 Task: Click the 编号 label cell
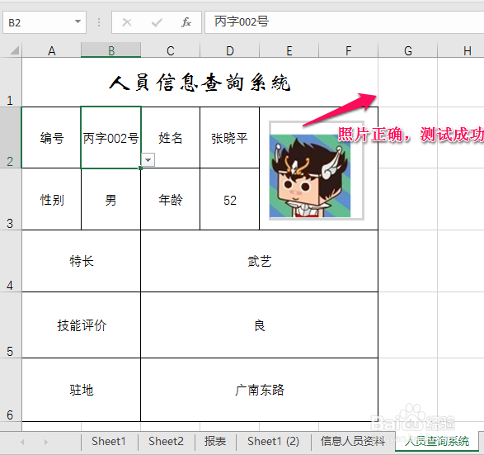coord(52,138)
